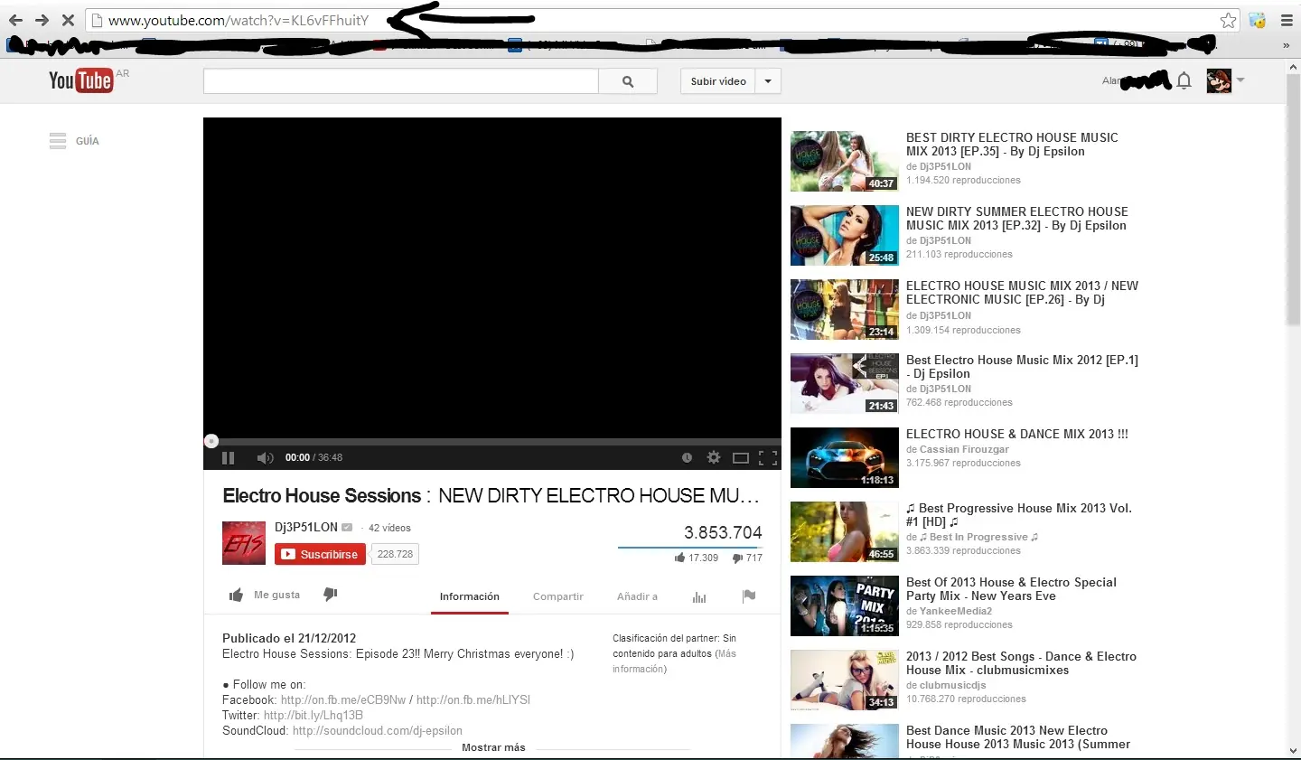This screenshot has width=1301, height=760.
Task: Mute the video volume speaker
Action: (x=265, y=458)
